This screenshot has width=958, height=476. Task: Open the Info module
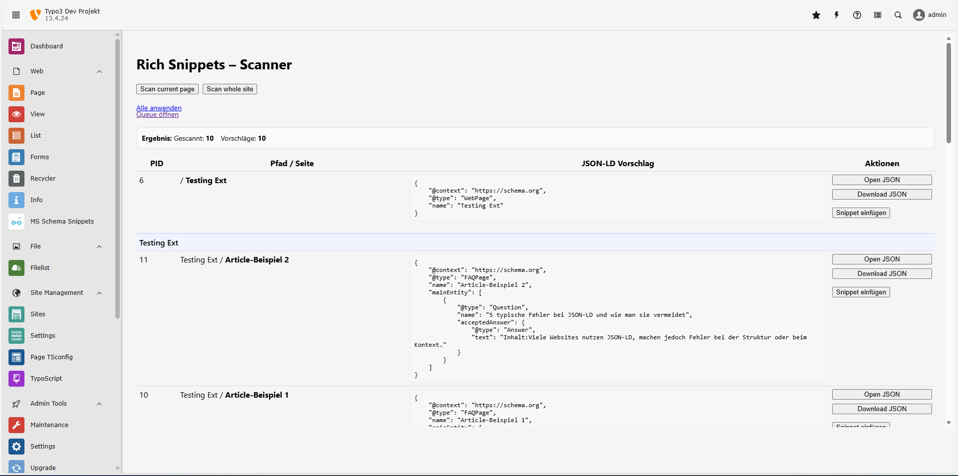37,200
